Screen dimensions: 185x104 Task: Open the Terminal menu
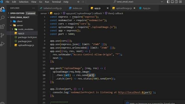(56, 2)
